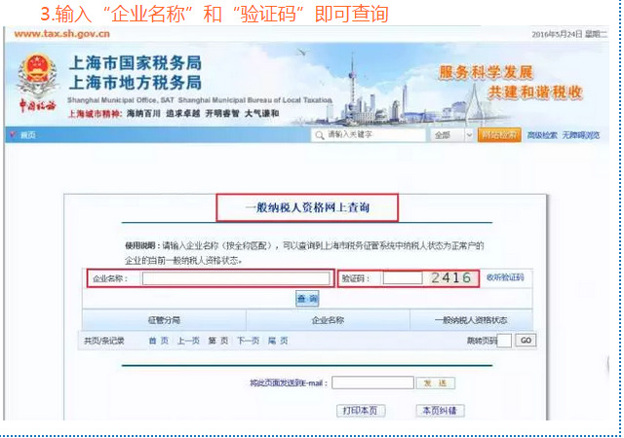
Task: Click the 打印本页 print button
Action: (x=361, y=410)
